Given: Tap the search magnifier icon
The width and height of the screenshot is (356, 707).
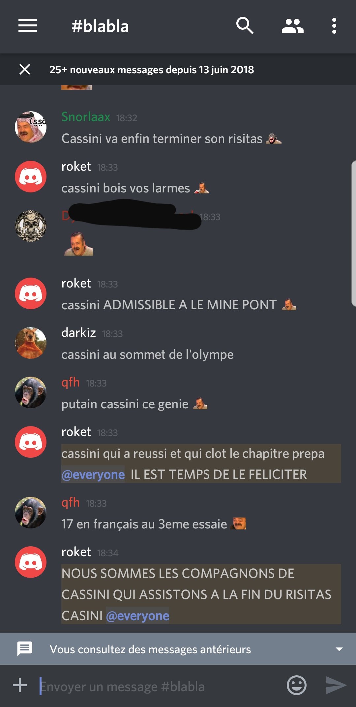Looking at the screenshot, I should pos(245,26).
